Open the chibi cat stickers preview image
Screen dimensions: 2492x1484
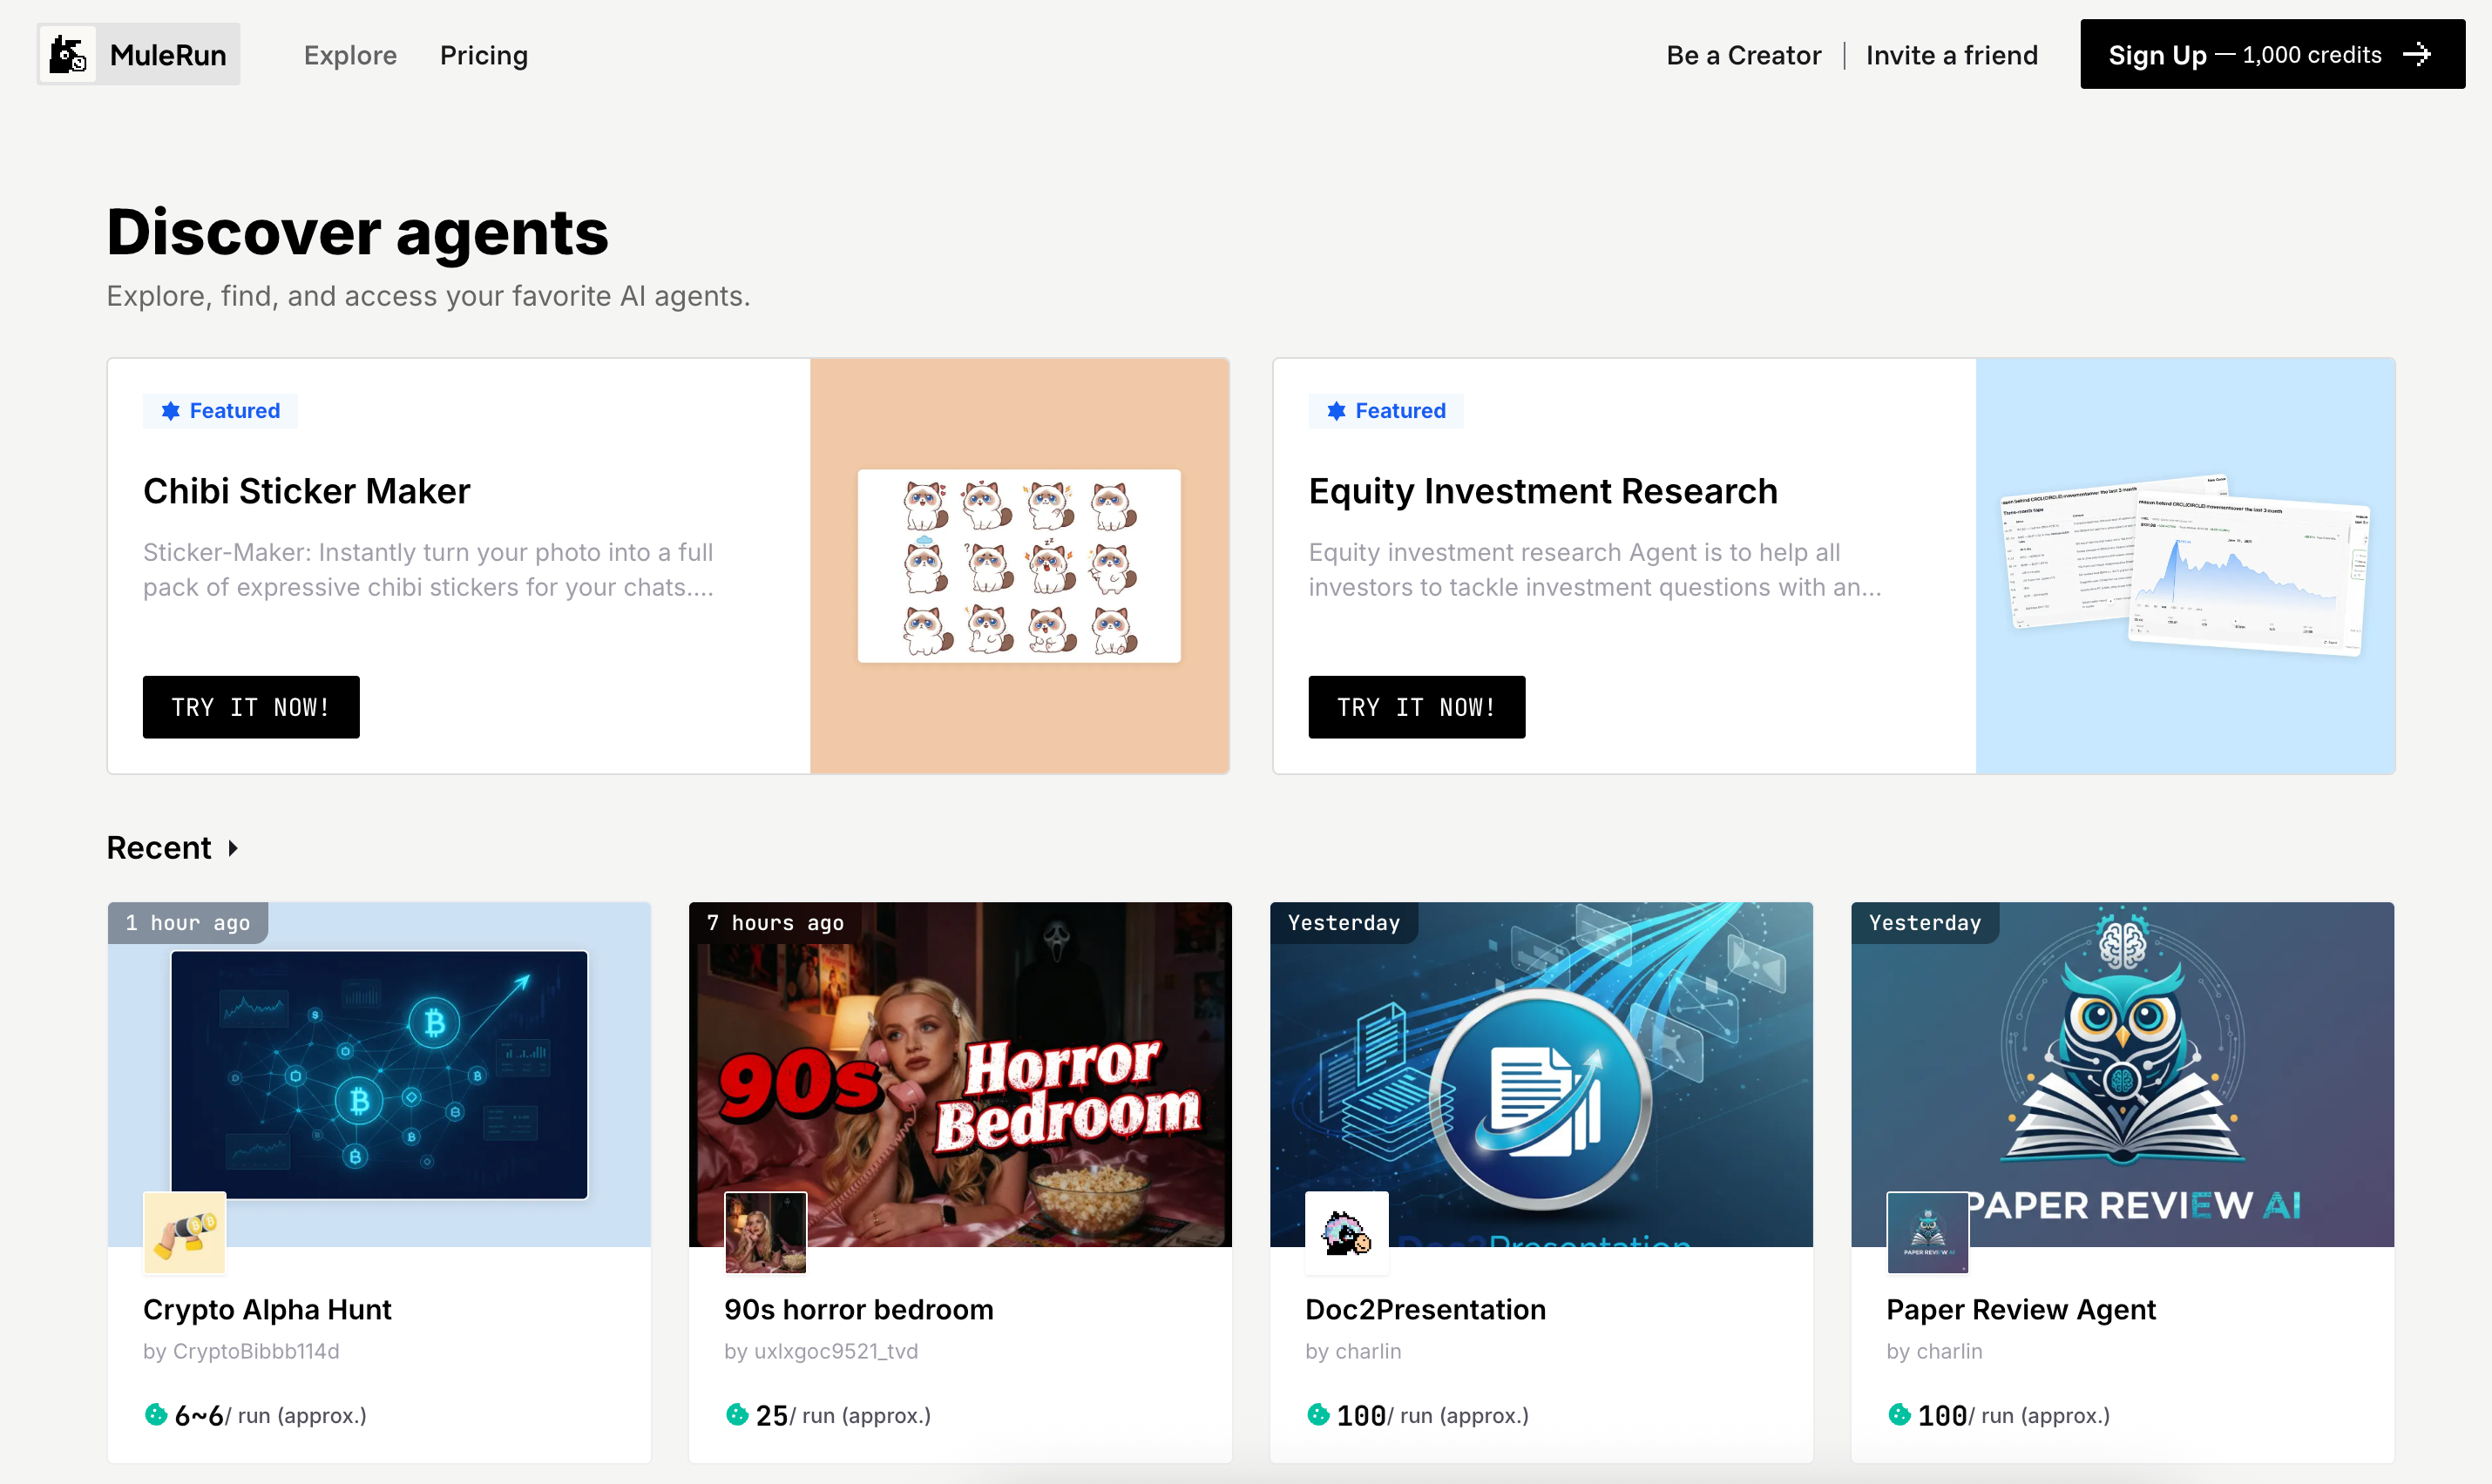coord(1019,566)
